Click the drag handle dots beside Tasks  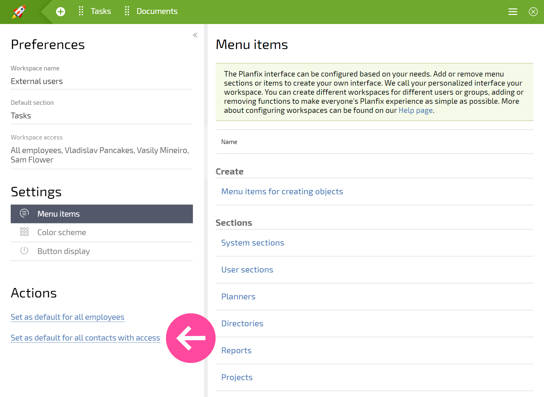(81, 11)
